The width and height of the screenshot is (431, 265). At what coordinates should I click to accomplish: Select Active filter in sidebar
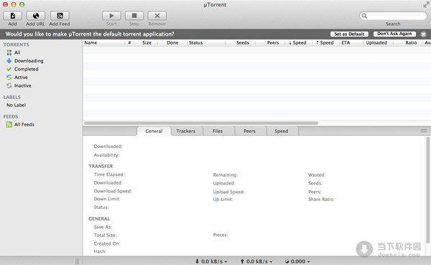[21, 78]
